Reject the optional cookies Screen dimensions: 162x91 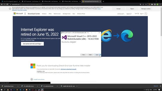[x=132, y=9]
